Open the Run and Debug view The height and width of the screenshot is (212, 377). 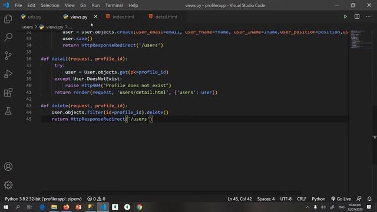(x=8, y=74)
